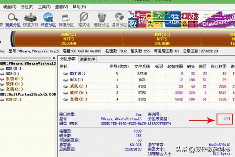Click the 125829120 total sectors value in details
This screenshot has width=235, height=157.
tap(133, 149)
